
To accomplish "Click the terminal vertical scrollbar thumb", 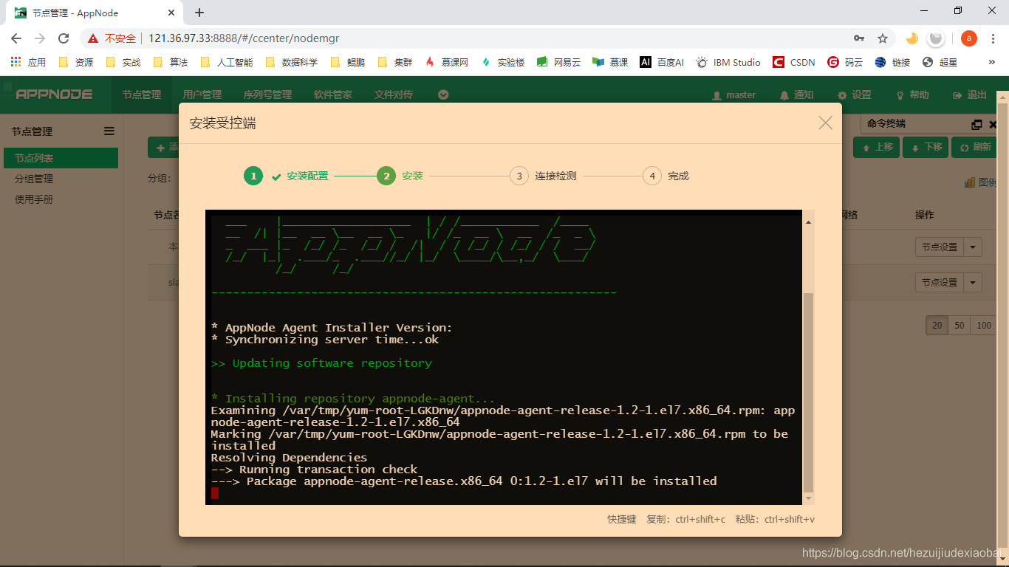I will coord(808,392).
